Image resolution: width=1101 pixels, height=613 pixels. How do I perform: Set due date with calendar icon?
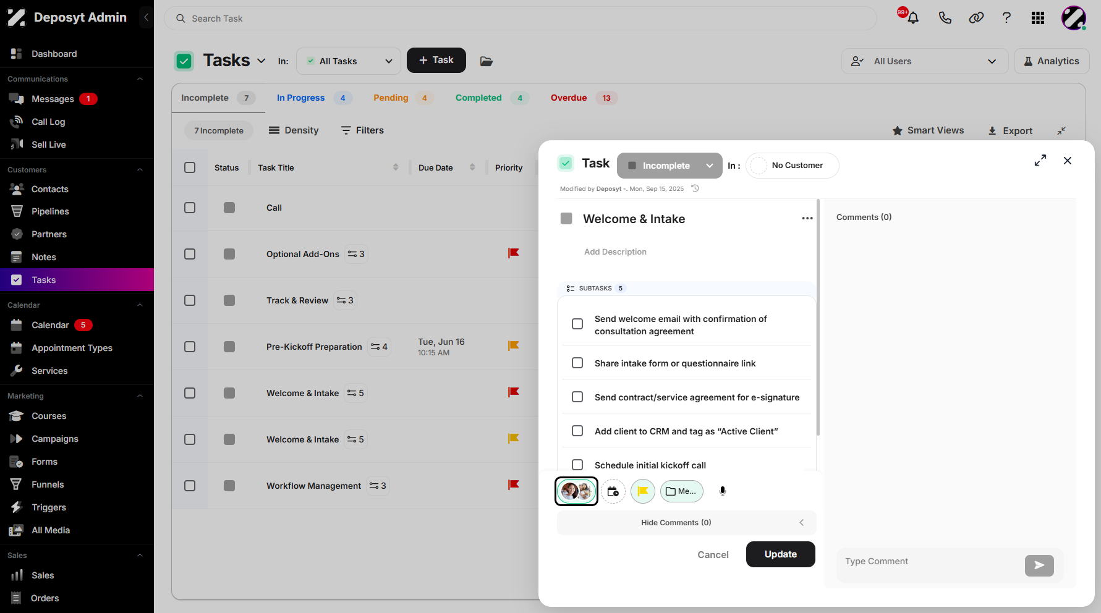(613, 491)
